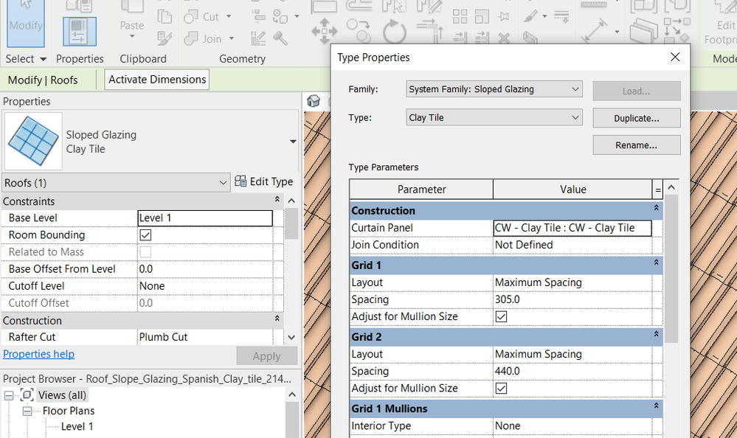Click the Duplicate... button

click(x=637, y=118)
